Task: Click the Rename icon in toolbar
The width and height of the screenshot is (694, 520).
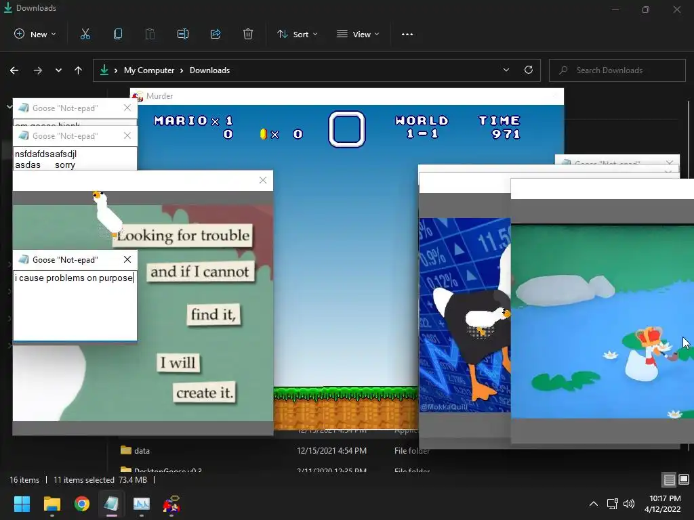Action: point(183,34)
